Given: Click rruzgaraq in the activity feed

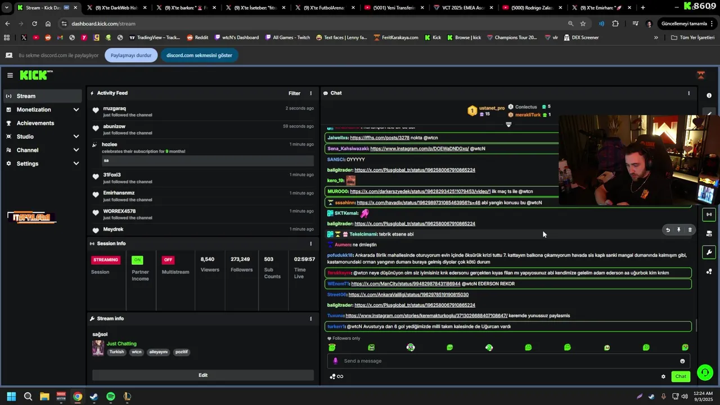Looking at the screenshot, I should (115, 109).
